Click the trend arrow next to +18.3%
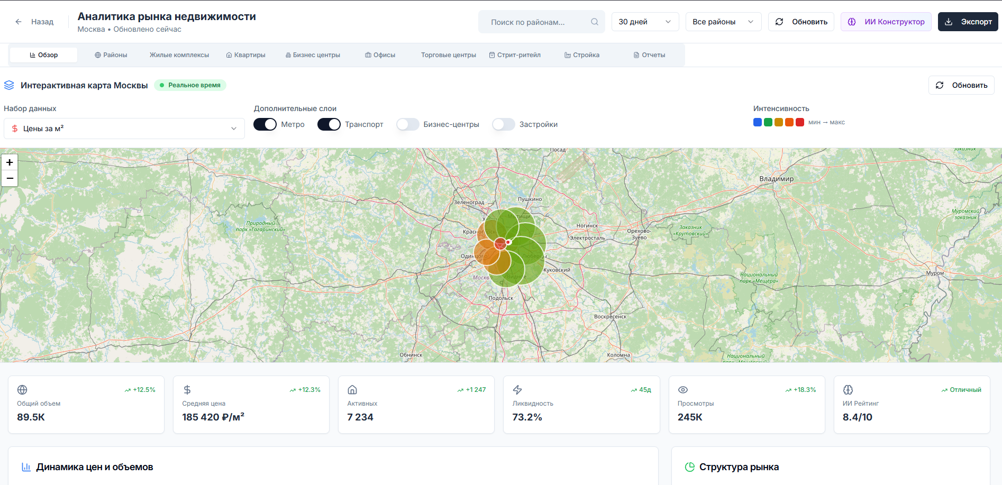 pyautogui.click(x=788, y=390)
